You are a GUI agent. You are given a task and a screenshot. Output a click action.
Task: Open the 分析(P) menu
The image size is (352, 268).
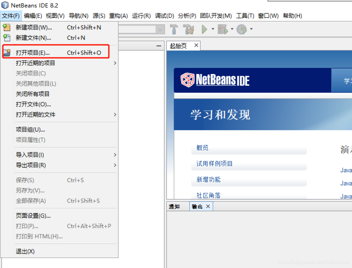coord(187,16)
